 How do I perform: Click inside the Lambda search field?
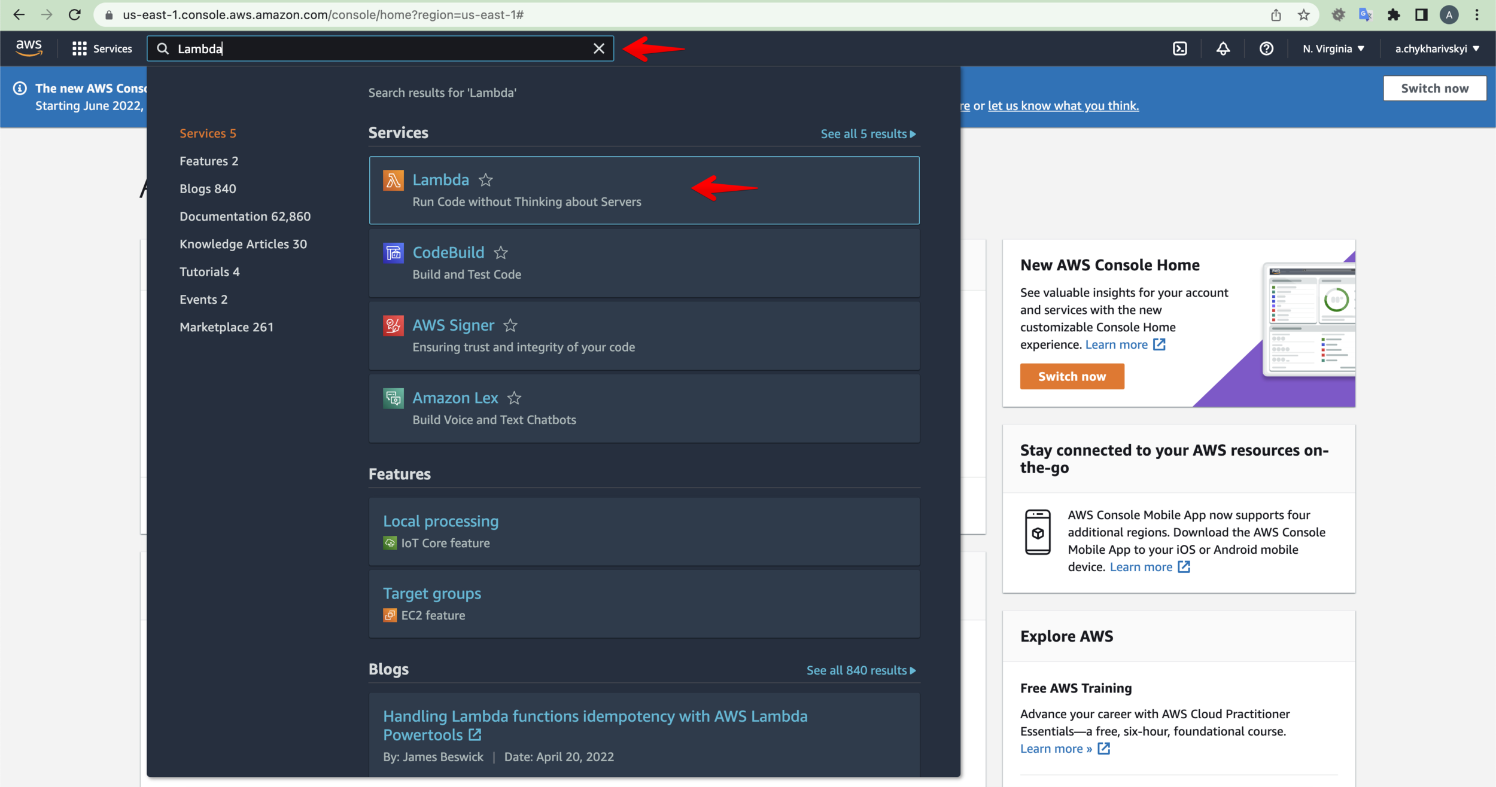click(383, 48)
